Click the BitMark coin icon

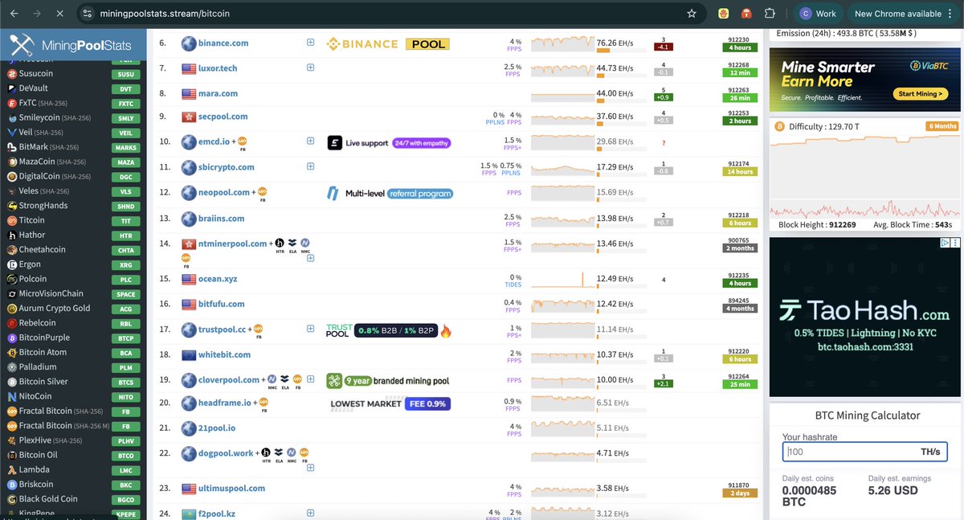[12, 147]
